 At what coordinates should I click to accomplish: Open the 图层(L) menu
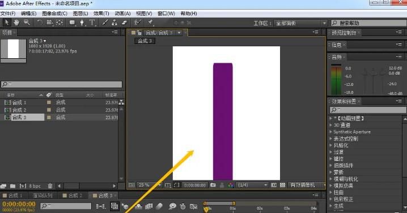(80, 14)
